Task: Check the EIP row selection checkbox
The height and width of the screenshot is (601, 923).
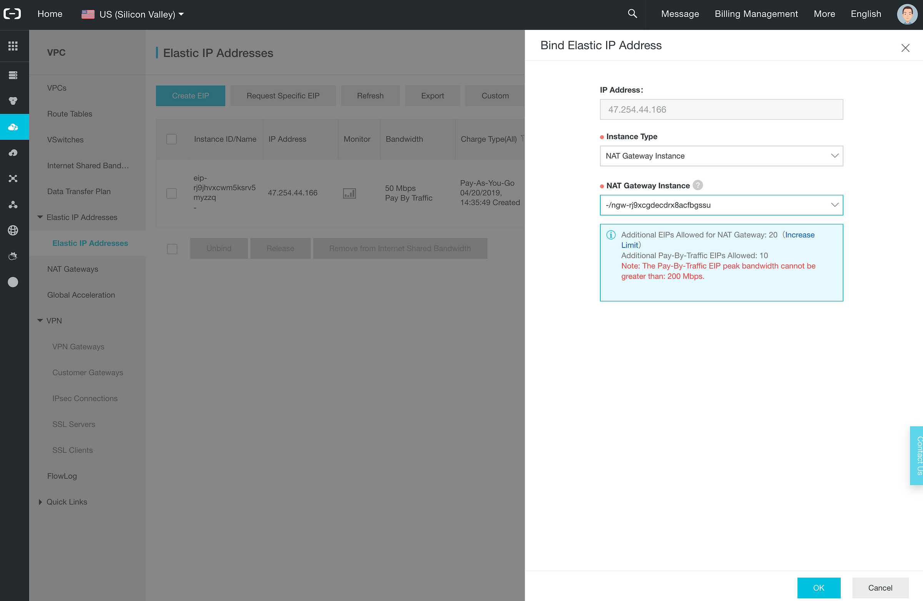Action: pos(172,194)
